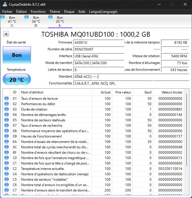Click status icon for attribute C2
This screenshot has width=192, height=198.
[x=7, y=168]
